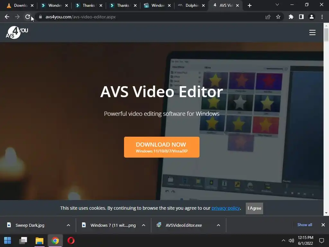Click 'Powerful video editing software for Windows' text

(162, 114)
